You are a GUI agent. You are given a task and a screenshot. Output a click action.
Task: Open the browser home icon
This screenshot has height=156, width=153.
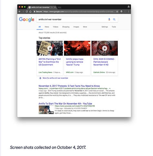(x=30, y=12)
